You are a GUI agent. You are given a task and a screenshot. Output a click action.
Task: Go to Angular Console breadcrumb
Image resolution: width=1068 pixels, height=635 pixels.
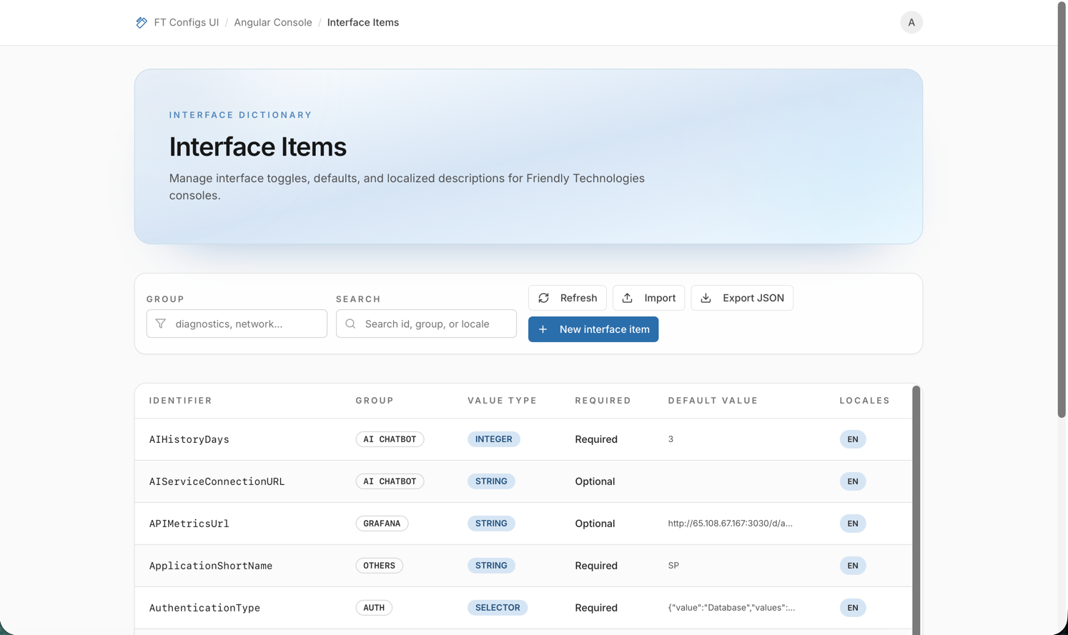273,22
